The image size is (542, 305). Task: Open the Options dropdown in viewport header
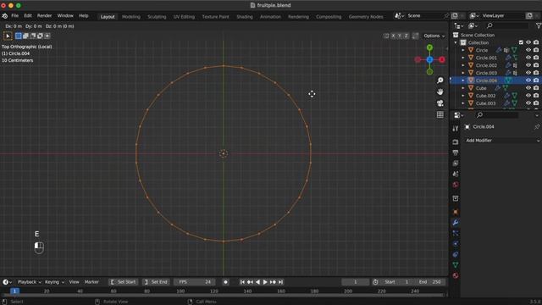[434, 36]
